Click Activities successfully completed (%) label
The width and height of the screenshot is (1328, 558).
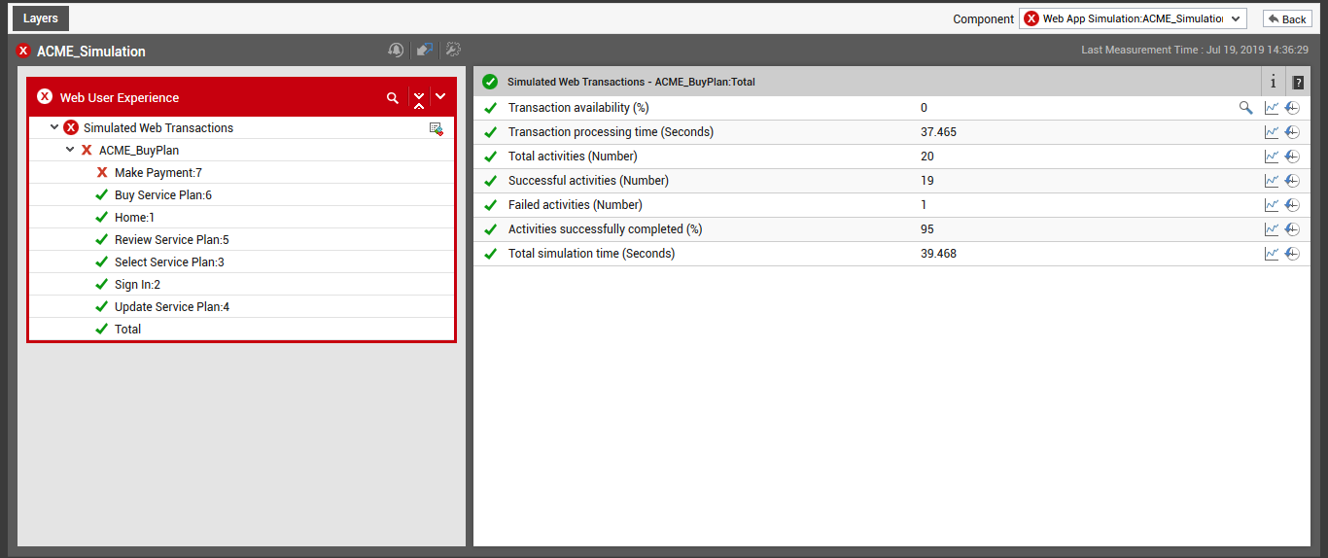coord(605,229)
